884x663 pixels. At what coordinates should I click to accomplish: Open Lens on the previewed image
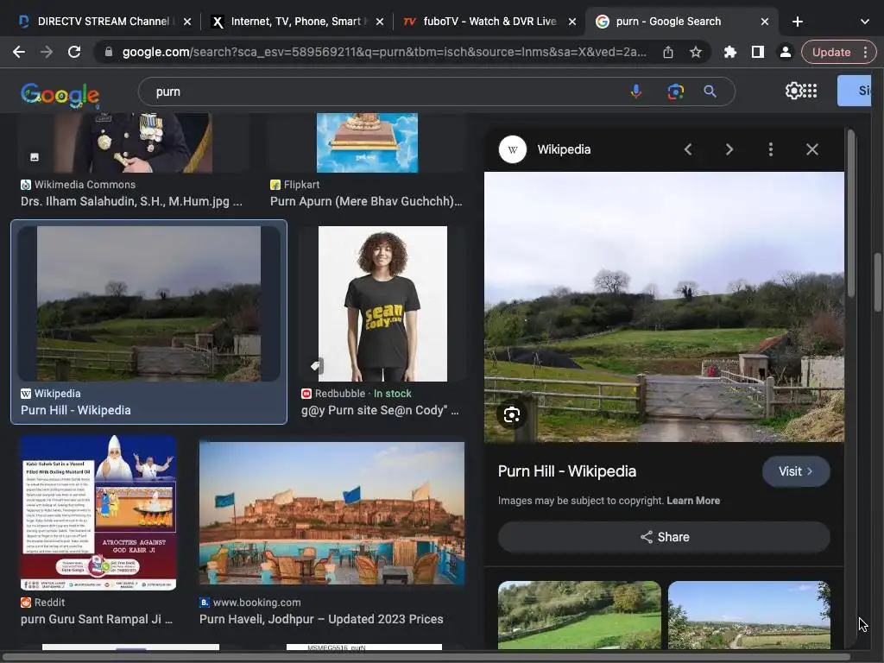(511, 415)
